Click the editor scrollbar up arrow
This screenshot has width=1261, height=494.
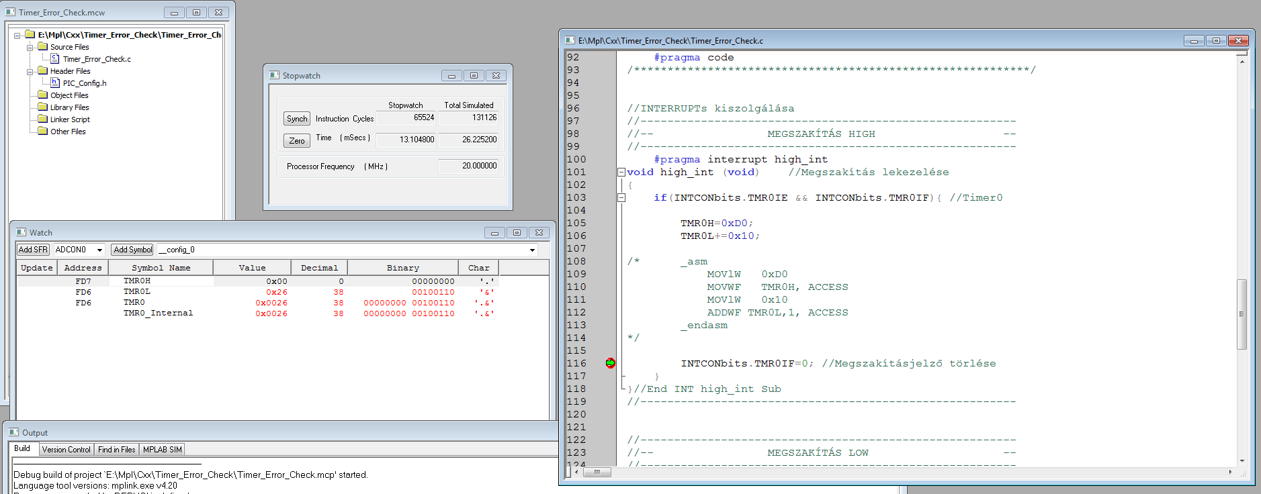click(1242, 61)
